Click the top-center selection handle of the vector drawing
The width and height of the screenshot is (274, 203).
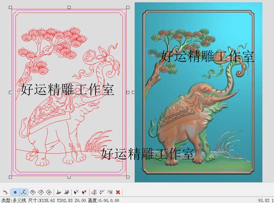pos(69,7)
